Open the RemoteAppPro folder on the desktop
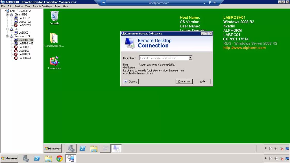This screenshot has width=290, height=163. click(x=54, y=39)
